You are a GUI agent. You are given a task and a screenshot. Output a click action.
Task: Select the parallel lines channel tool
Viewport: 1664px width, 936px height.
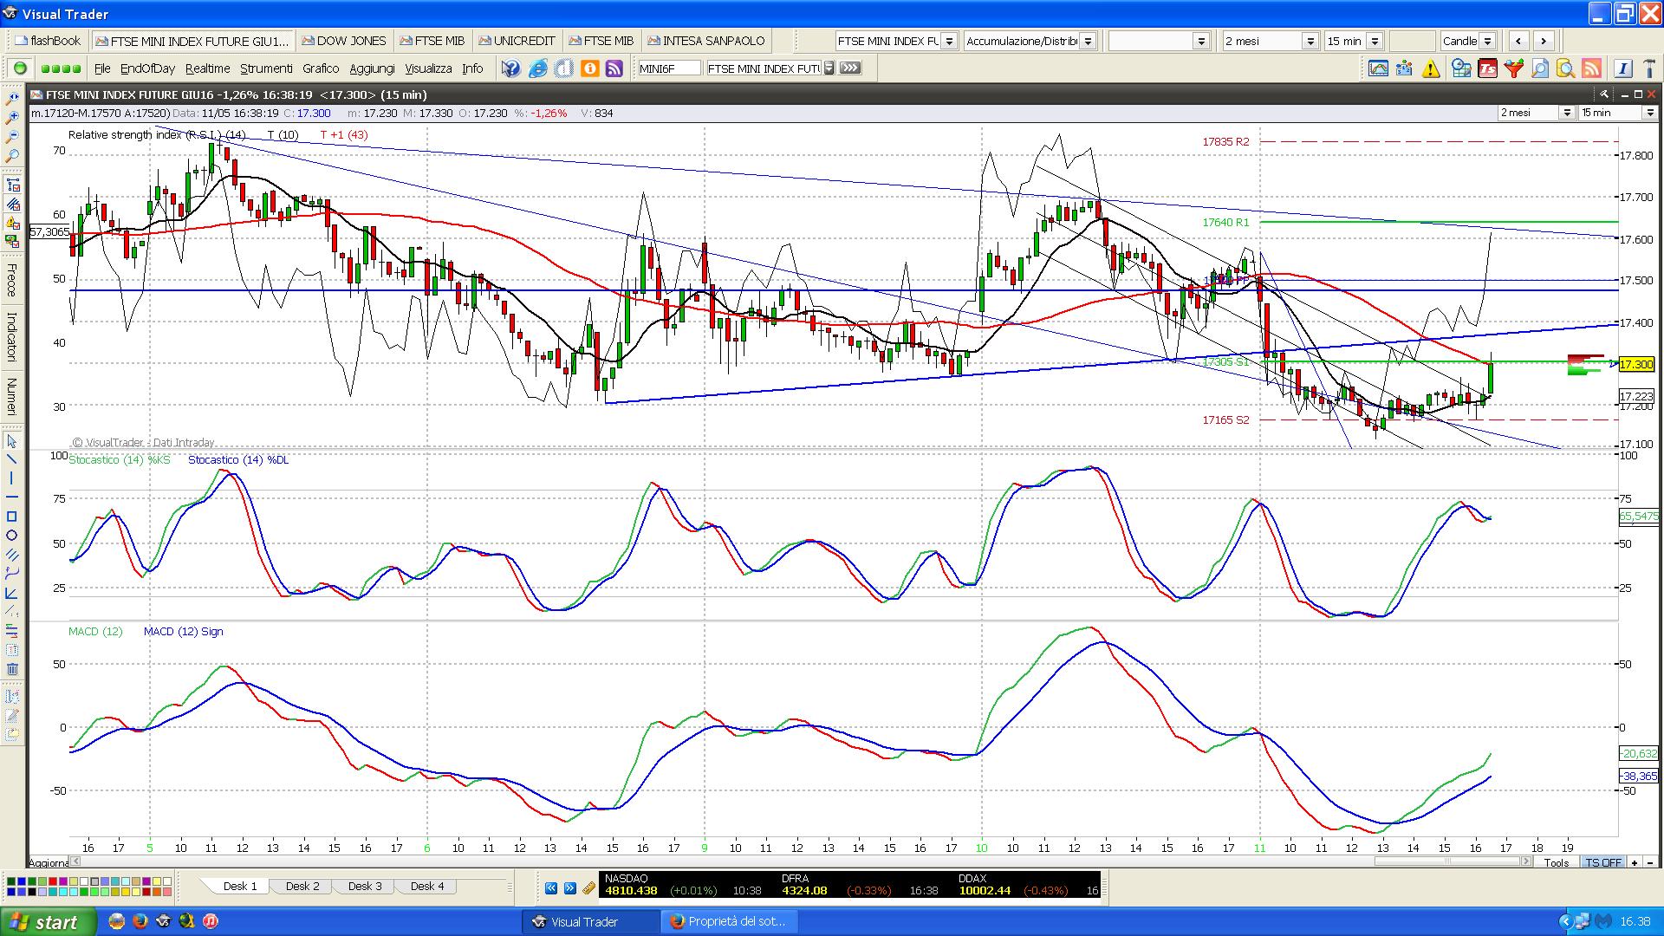(x=12, y=555)
